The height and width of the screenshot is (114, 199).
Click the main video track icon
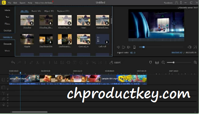(x=3, y=80)
